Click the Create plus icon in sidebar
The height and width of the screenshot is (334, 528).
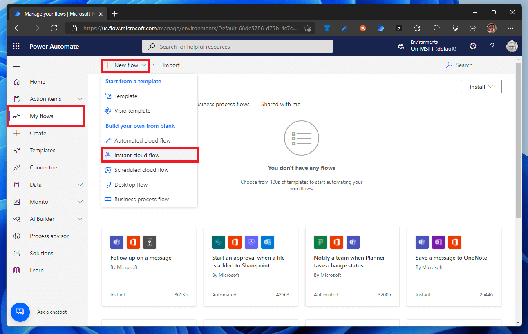tap(17, 133)
